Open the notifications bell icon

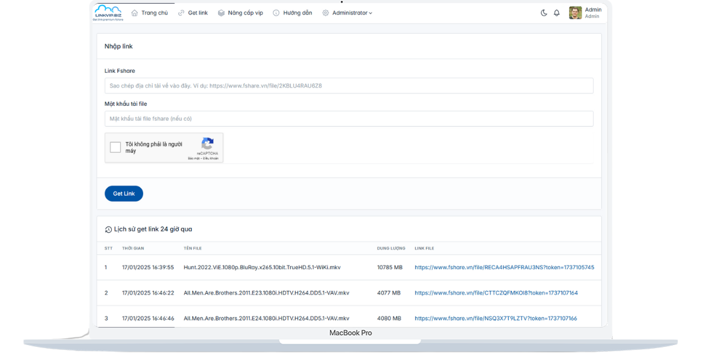pyautogui.click(x=556, y=13)
